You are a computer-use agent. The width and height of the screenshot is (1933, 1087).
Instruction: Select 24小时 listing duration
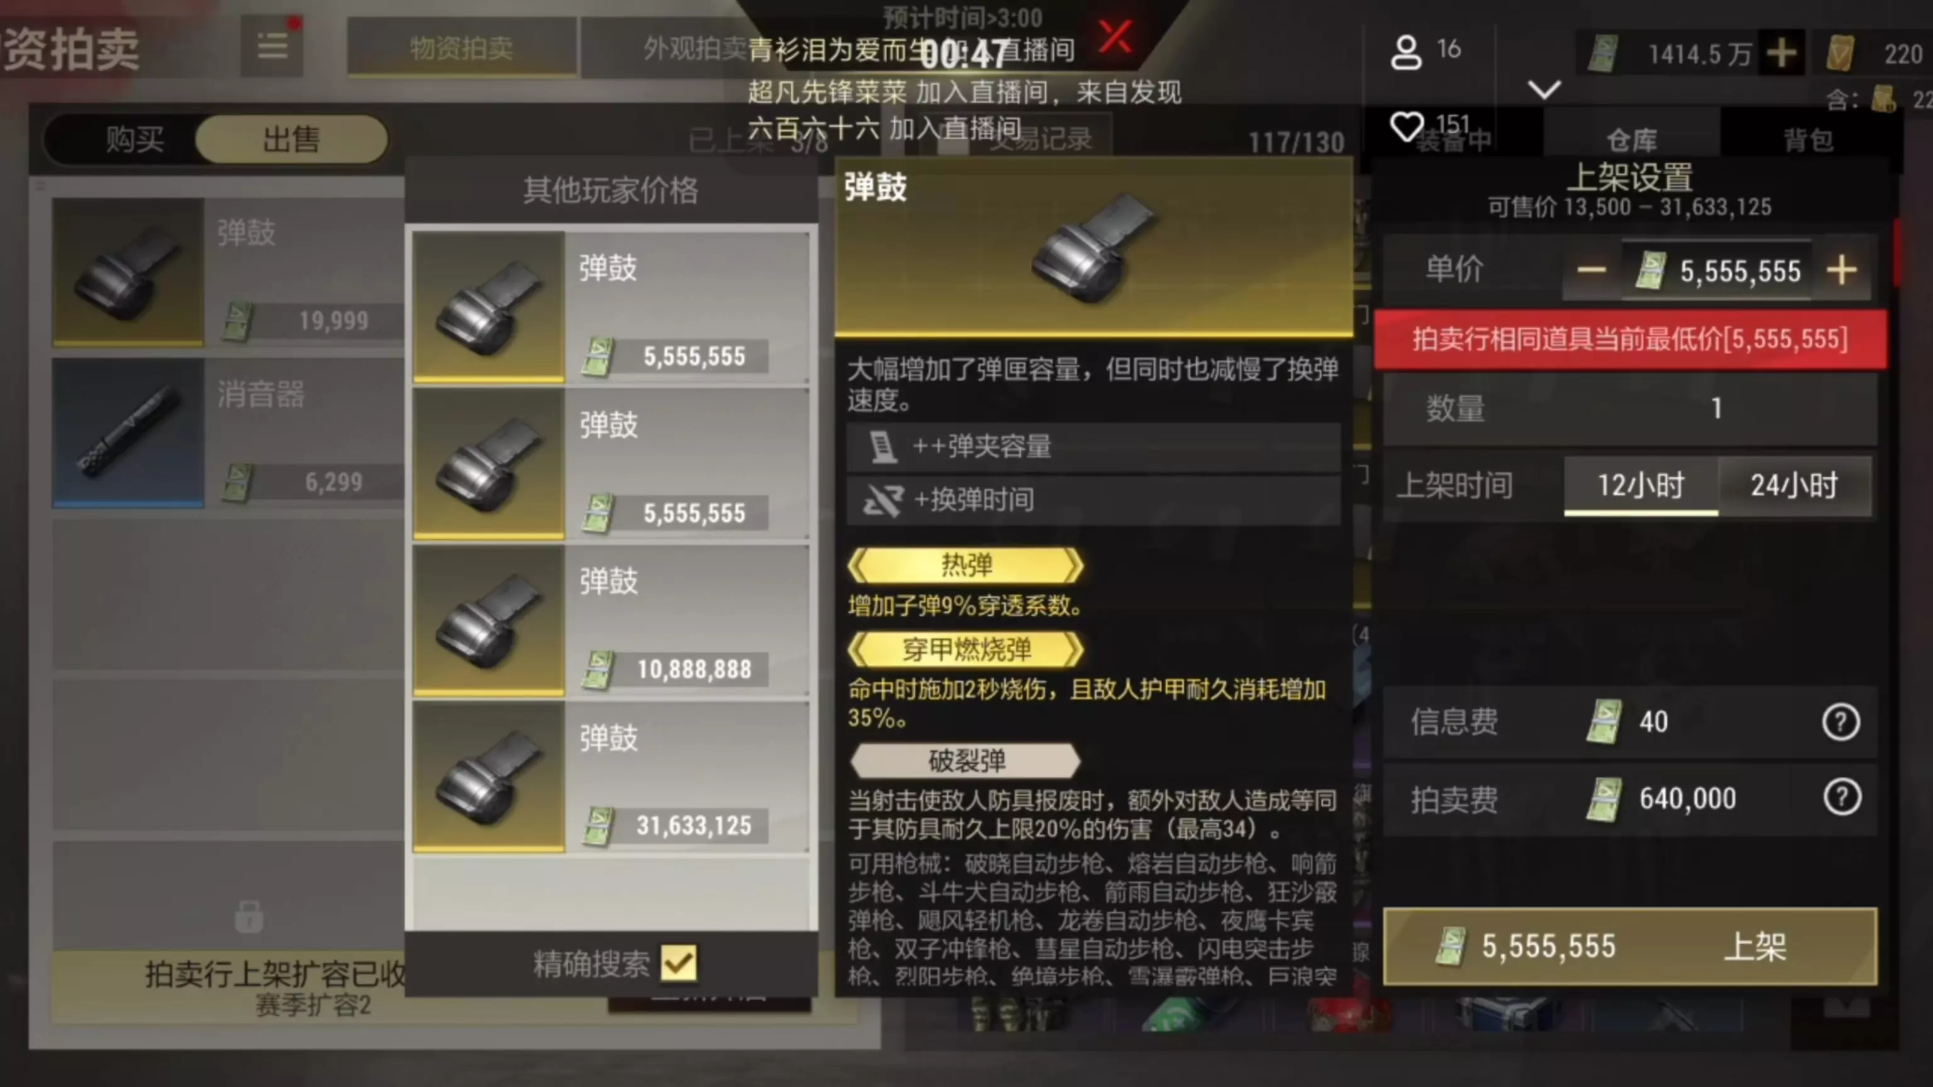pyautogui.click(x=1794, y=486)
